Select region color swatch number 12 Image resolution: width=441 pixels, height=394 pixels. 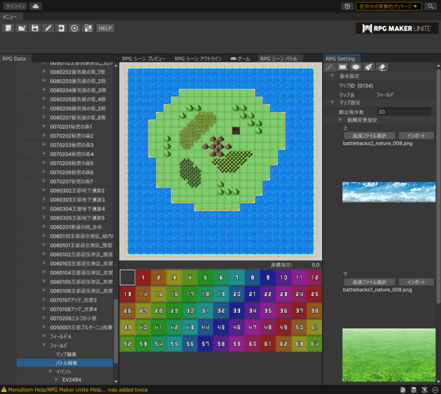coord(314,278)
